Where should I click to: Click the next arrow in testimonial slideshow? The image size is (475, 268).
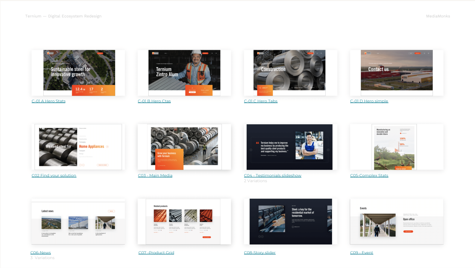tap(328, 150)
